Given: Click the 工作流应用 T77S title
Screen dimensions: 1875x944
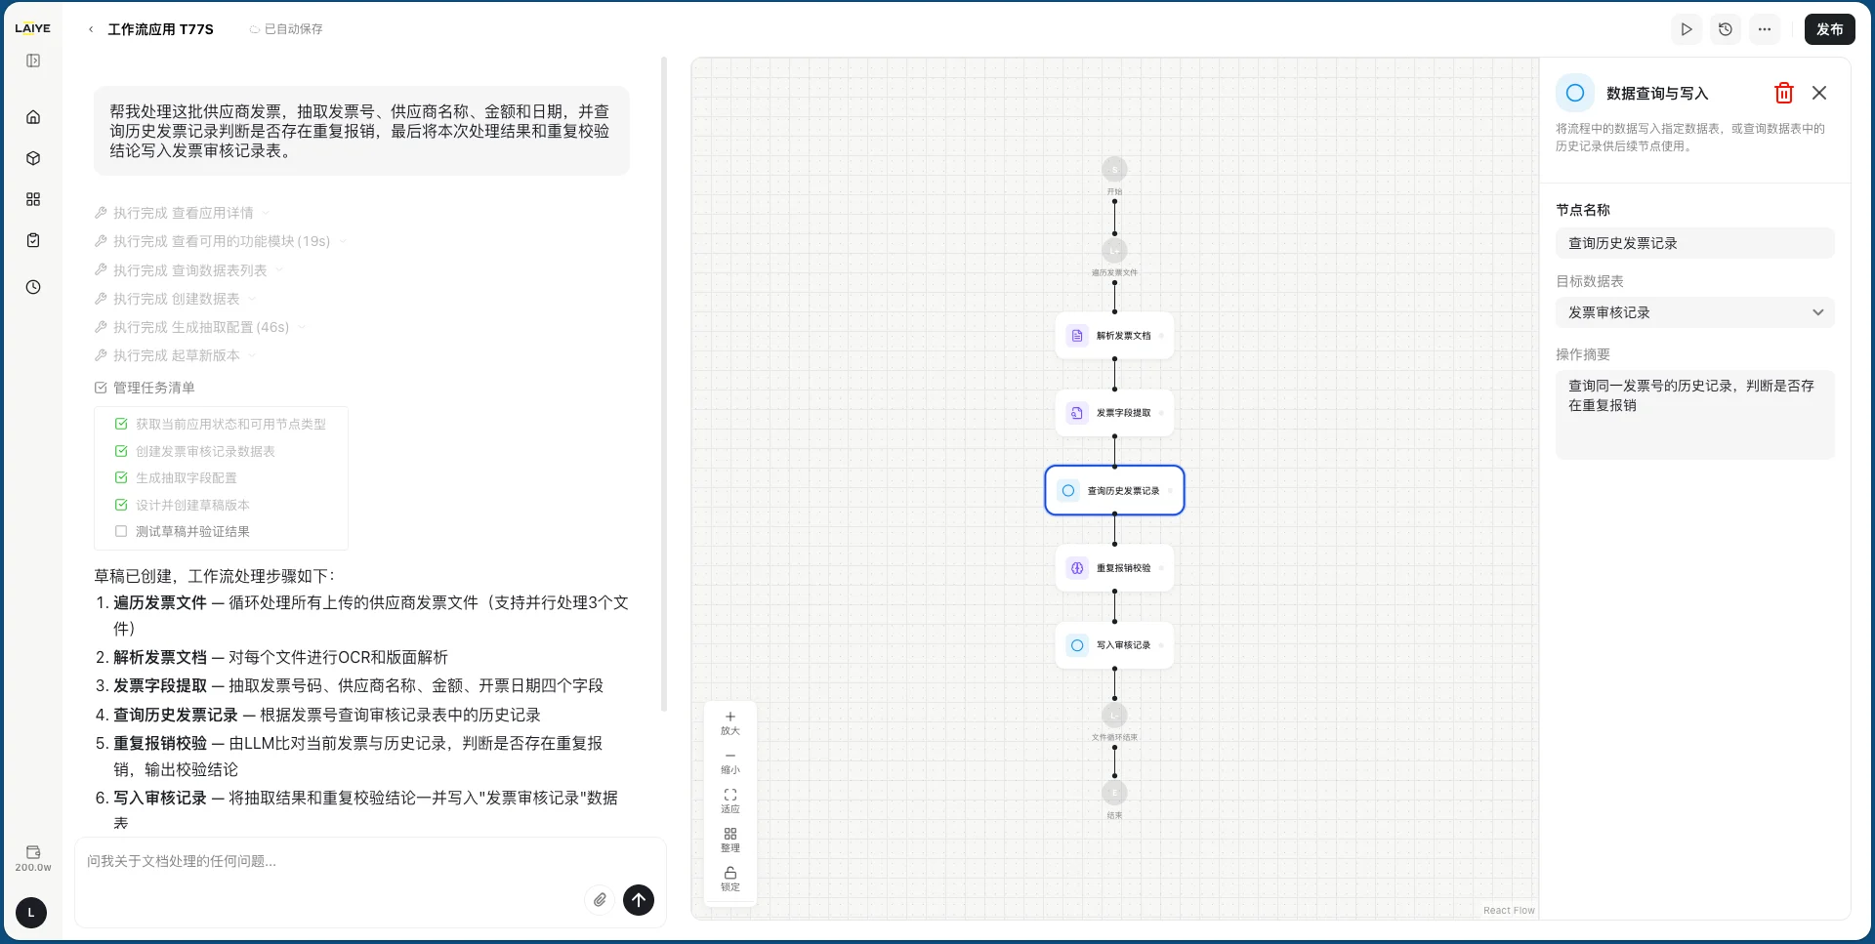Looking at the screenshot, I should 160,29.
